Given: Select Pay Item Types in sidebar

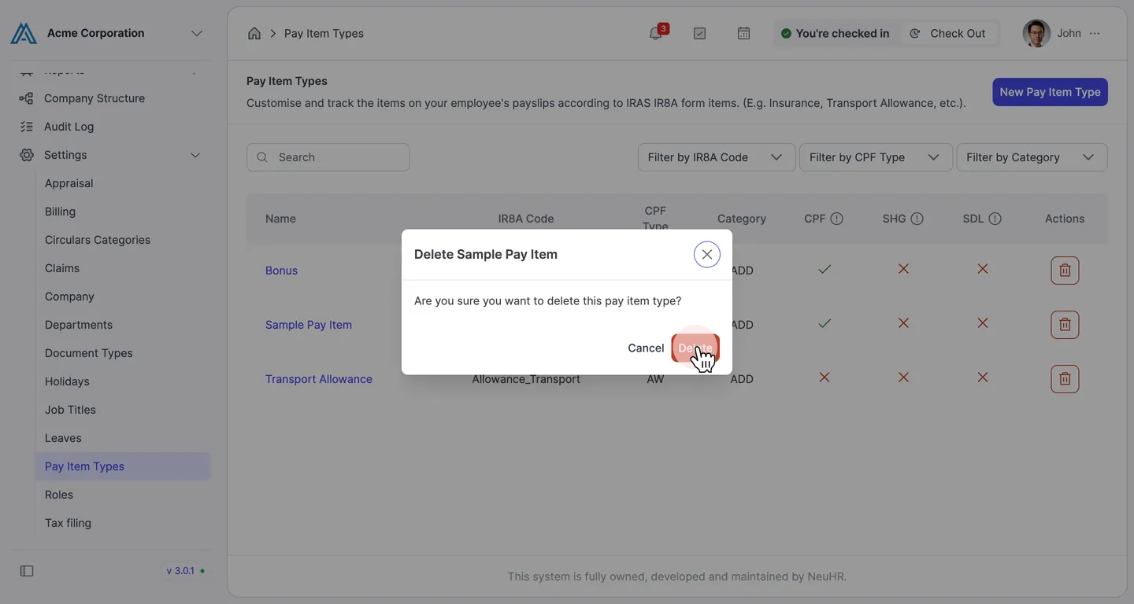Looking at the screenshot, I should [x=124, y=466].
